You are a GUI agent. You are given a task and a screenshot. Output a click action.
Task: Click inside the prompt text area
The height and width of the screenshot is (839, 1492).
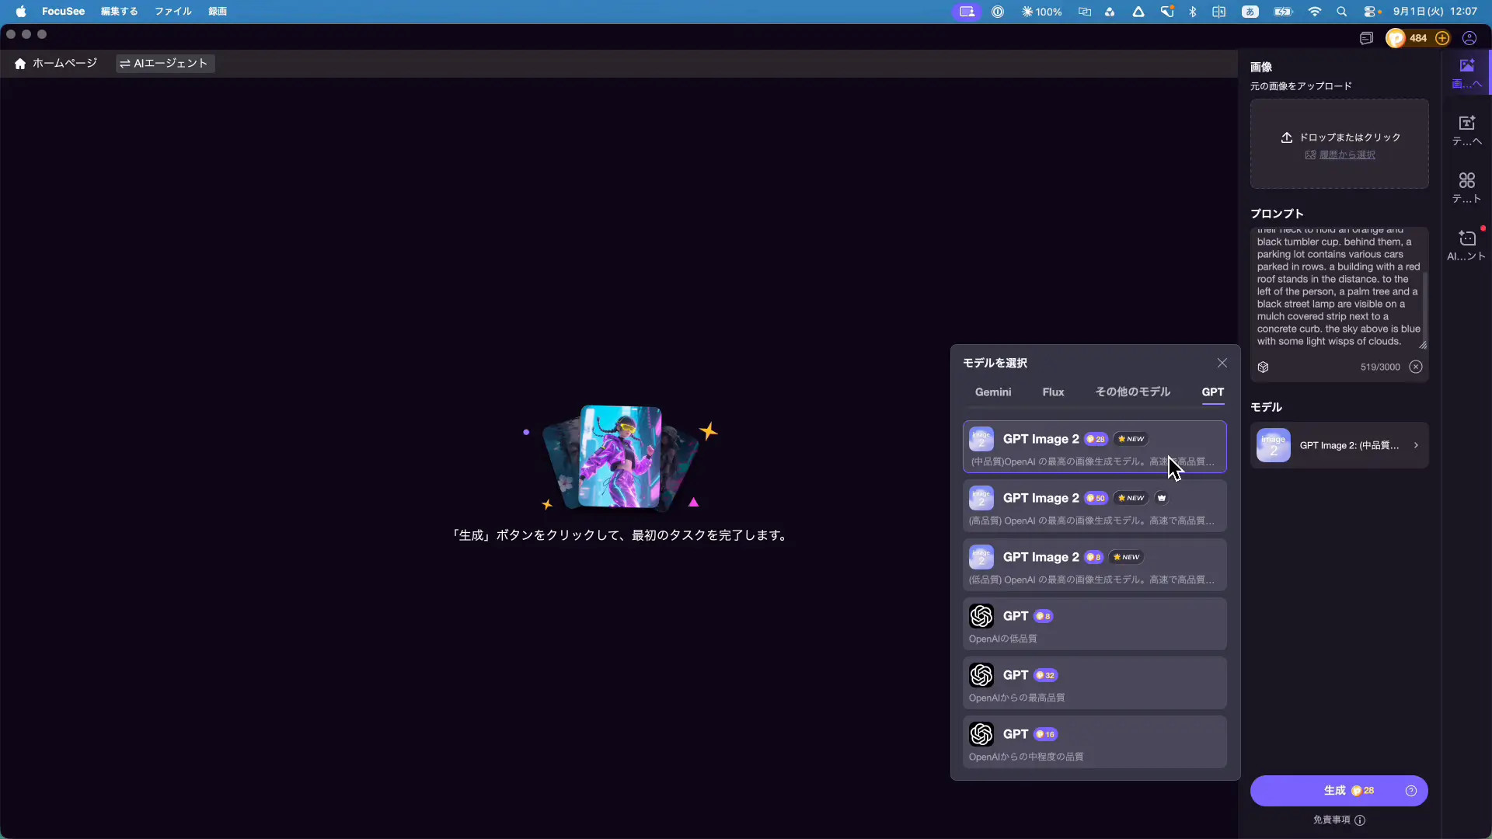[1338, 287]
